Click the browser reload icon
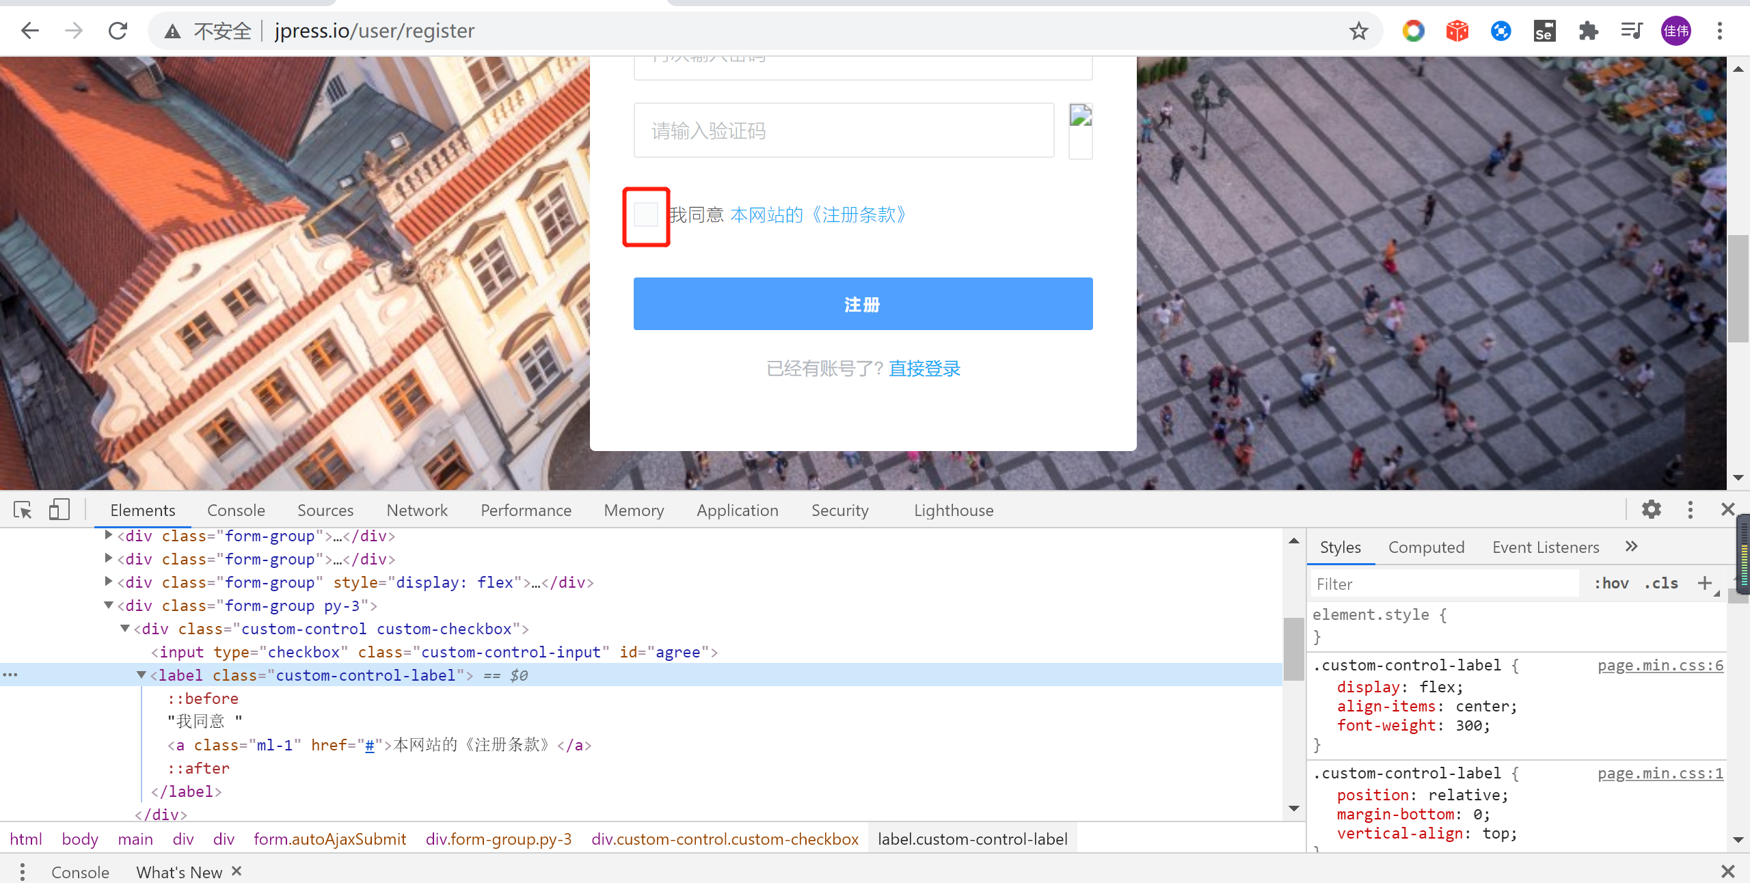Image resolution: width=1750 pixels, height=883 pixels. click(118, 31)
